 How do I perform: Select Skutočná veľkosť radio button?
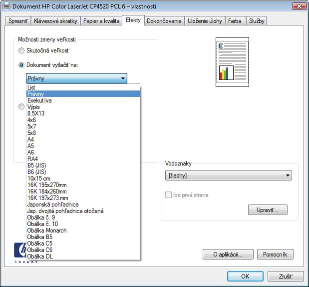coord(21,50)
